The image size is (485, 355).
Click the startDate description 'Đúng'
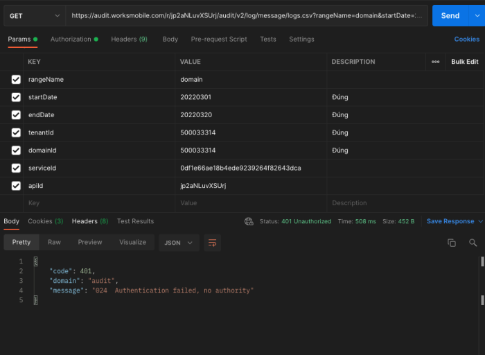click(340, 97)
